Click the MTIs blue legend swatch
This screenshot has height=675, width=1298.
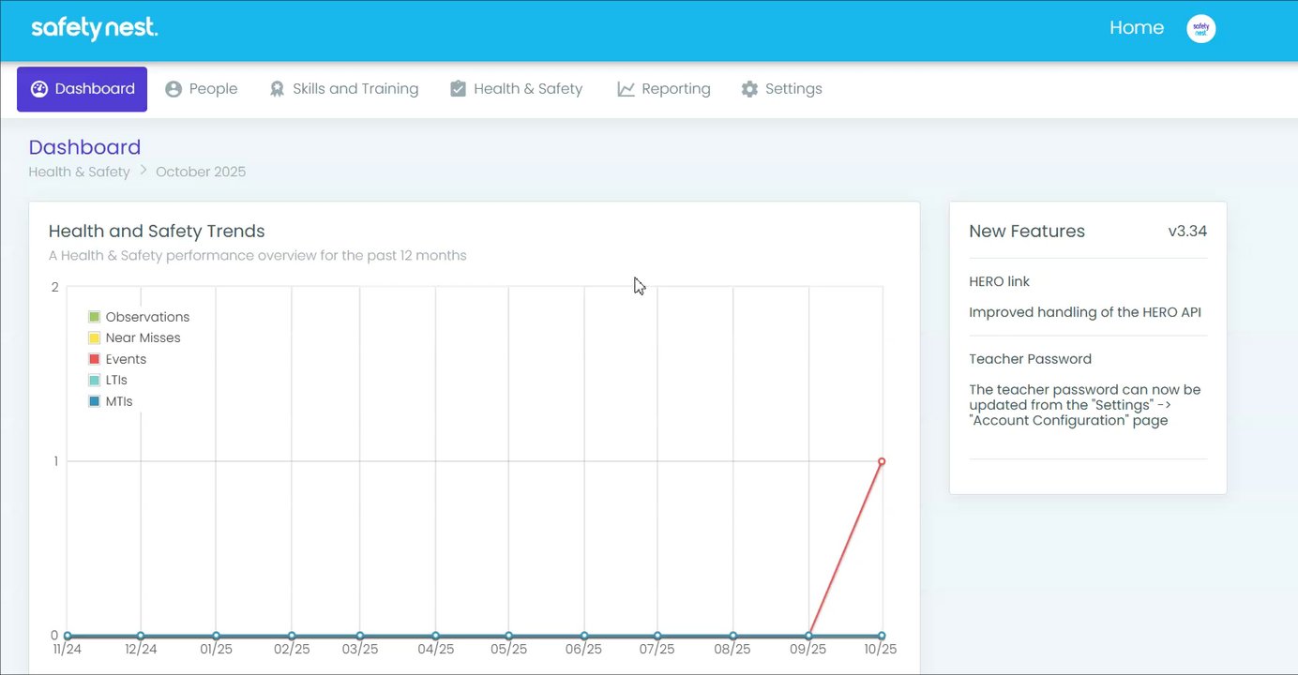(x=94, y=401)
